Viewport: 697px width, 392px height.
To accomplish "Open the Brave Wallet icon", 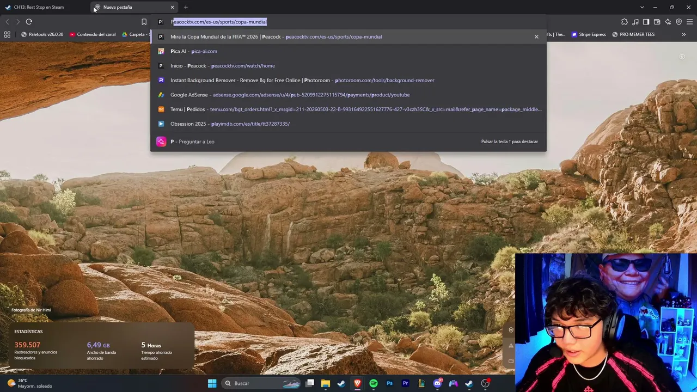I will click(657, 22).
